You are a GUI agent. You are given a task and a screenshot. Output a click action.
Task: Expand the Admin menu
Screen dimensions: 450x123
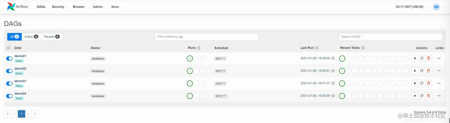(99, 7)
